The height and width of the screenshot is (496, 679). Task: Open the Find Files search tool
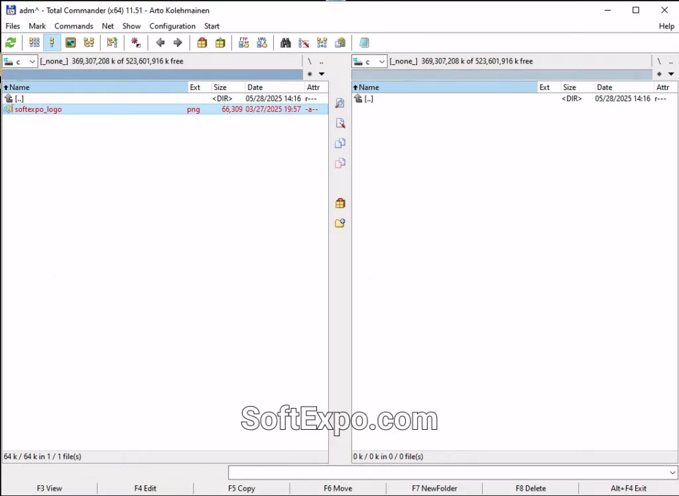(285, 42)
